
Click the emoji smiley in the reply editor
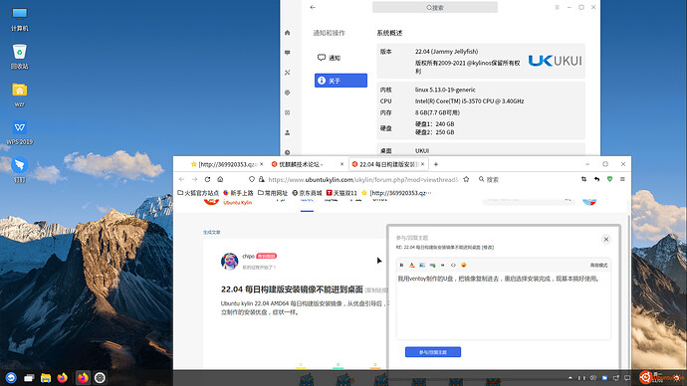(464, 266)
